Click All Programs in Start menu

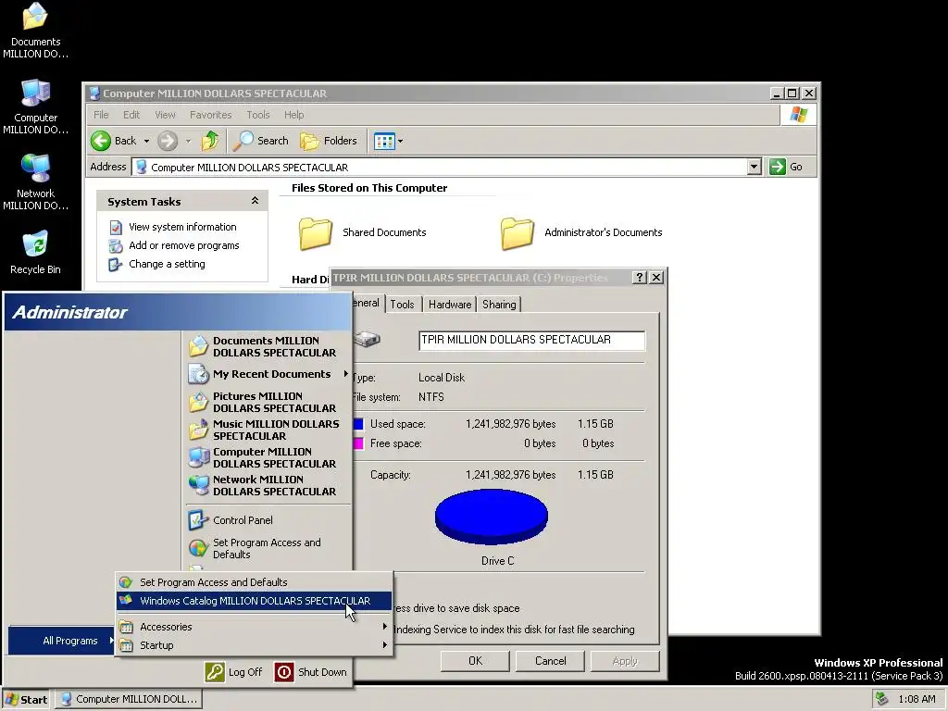tap(61, 641)
